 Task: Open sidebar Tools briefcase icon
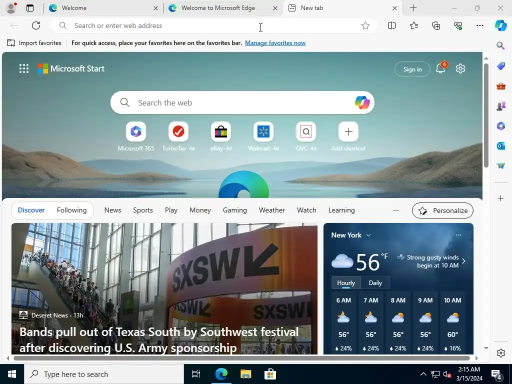(500, 86)
